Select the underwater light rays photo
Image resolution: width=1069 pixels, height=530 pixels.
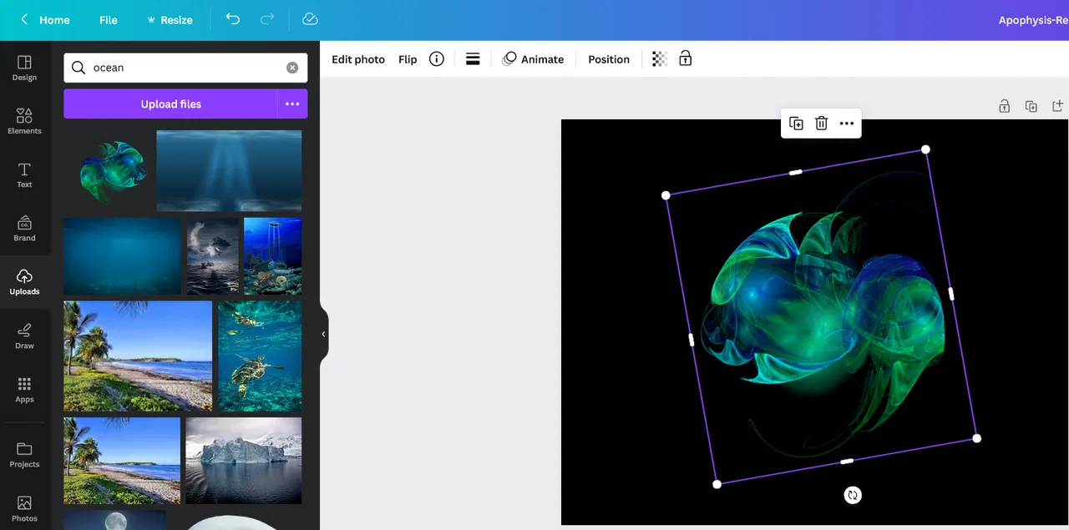(x=229, y=171)
